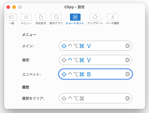Focus the スニペット shortcut recorder field

click(96, 74)
